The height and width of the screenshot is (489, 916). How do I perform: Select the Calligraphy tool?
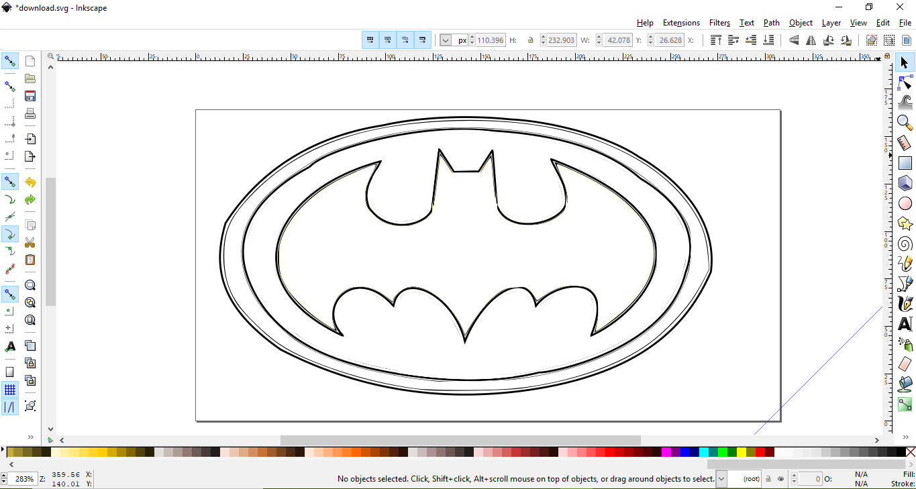[x=905, y=304]
